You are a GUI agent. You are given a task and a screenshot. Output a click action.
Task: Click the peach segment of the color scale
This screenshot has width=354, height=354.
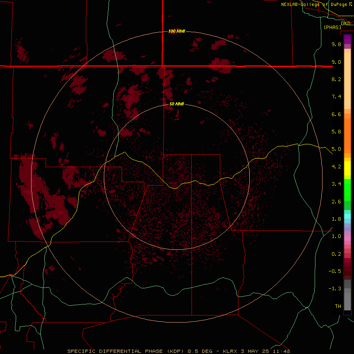[x=347, y=81]
